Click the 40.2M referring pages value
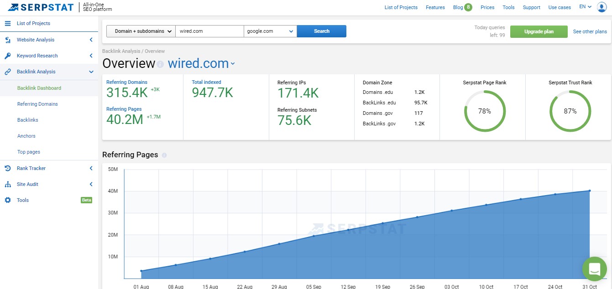This screenshot has height=289, width=612. (125, 119)
